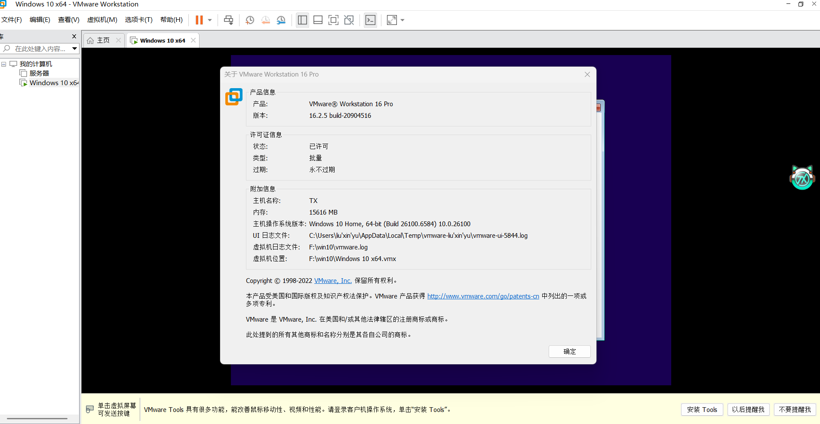
Task: Click the library pane horizontal scrollbar
Action: click(37, 418)
